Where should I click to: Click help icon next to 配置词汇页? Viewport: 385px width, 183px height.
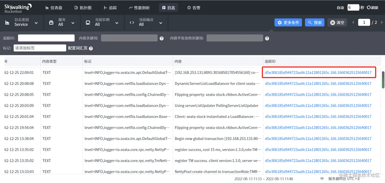91,48
